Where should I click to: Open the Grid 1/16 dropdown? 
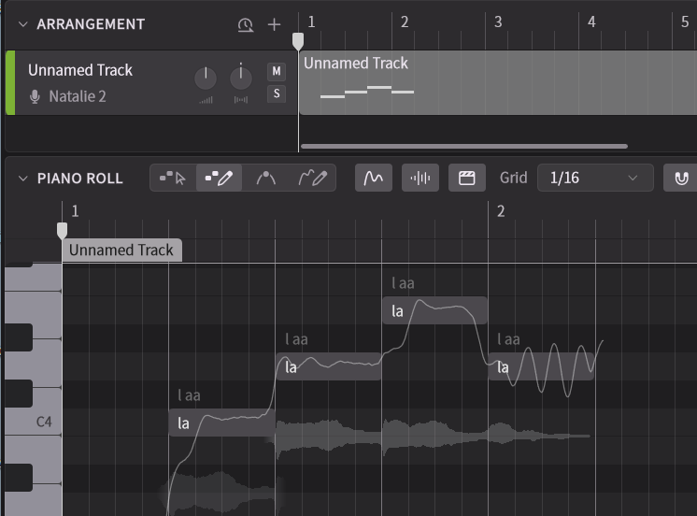[x=595, y=178]
